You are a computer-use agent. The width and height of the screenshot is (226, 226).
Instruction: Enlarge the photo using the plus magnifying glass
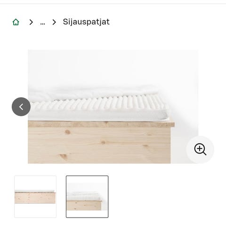click(x=200, y=149)
